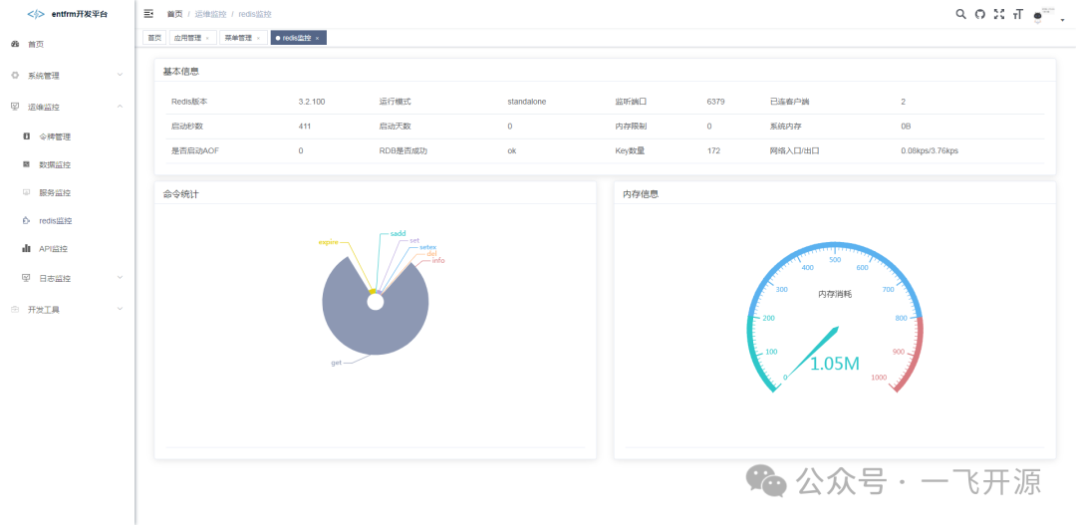Click the 内存消耗 gauge title

tap(835, 294)
